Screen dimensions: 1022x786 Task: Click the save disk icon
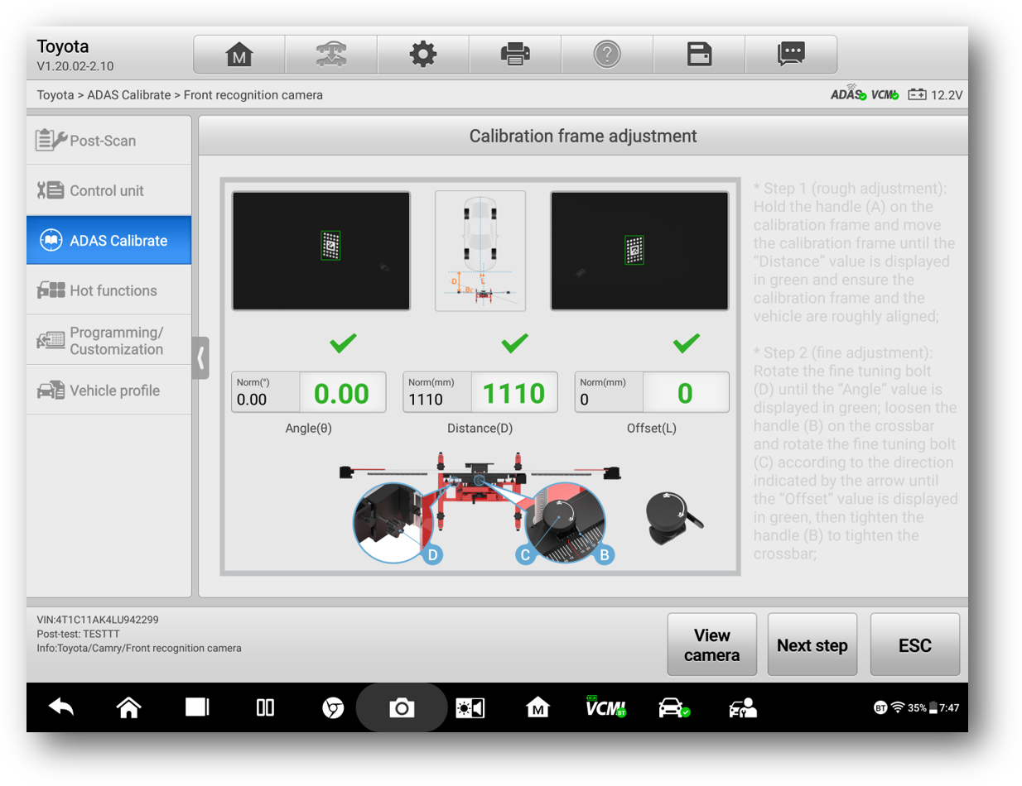click(x=699, y=55)
